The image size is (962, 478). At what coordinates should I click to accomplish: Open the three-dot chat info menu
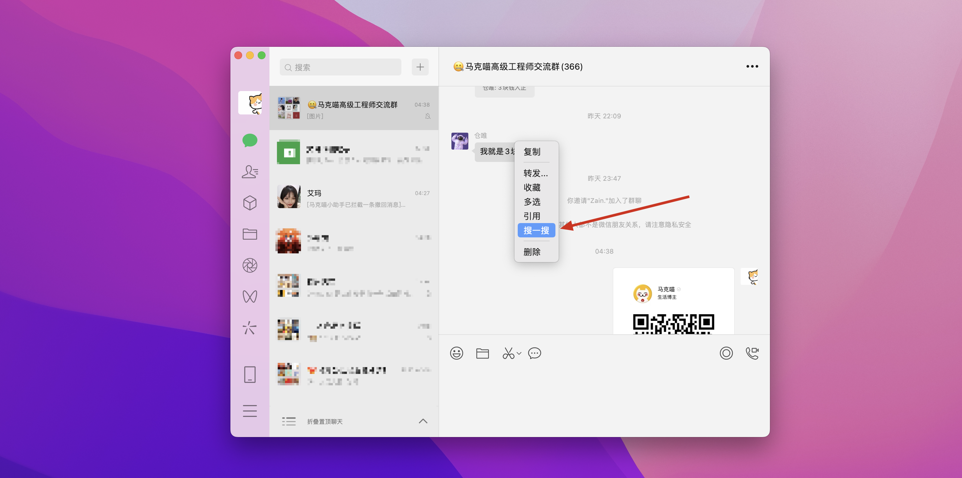[752, 67]
